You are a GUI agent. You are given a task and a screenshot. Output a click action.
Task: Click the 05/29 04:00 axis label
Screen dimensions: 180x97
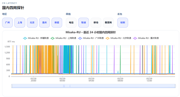tap(91, 80)
